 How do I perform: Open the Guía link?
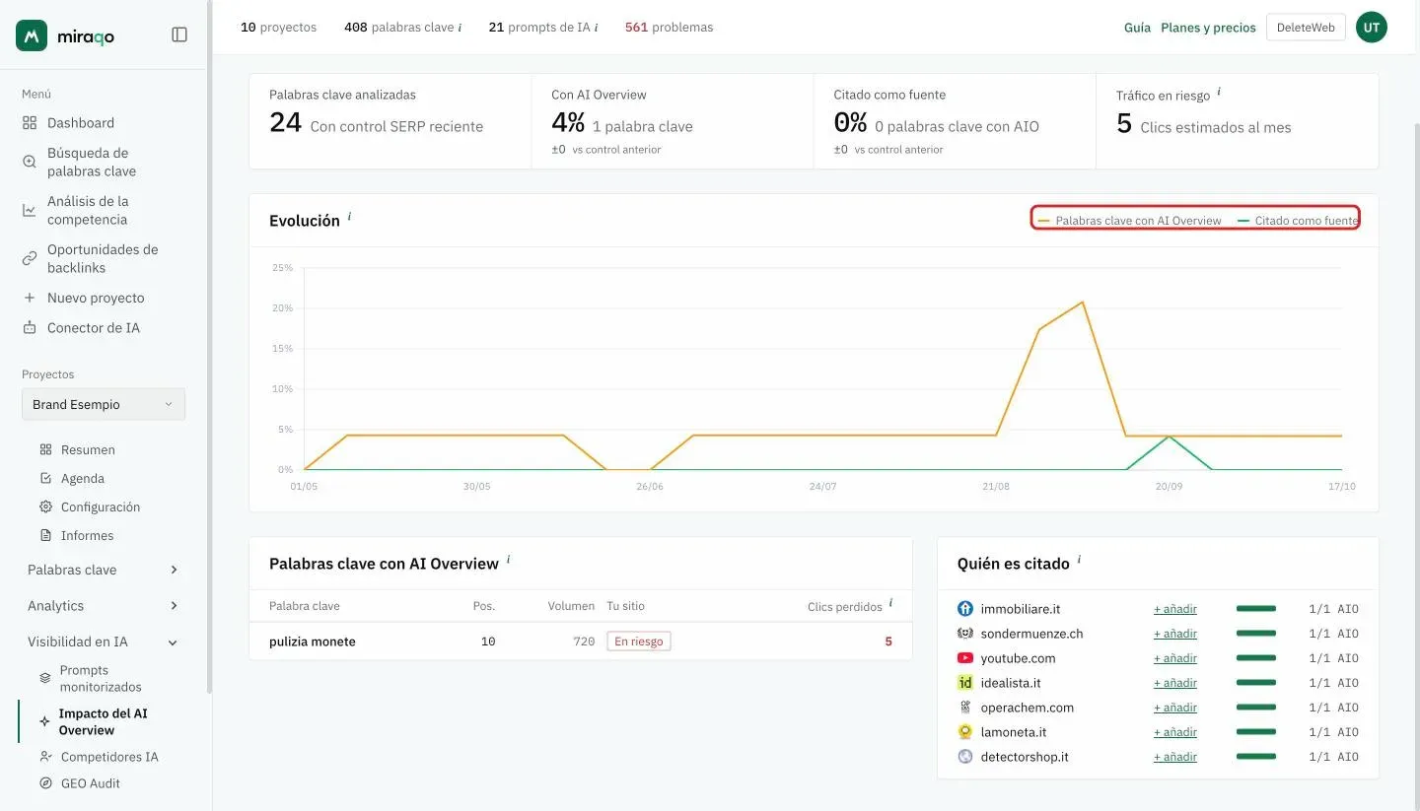(x=1137, y=28)
